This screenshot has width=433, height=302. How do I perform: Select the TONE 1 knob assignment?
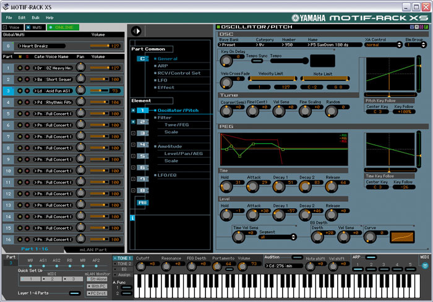point(123,258)
